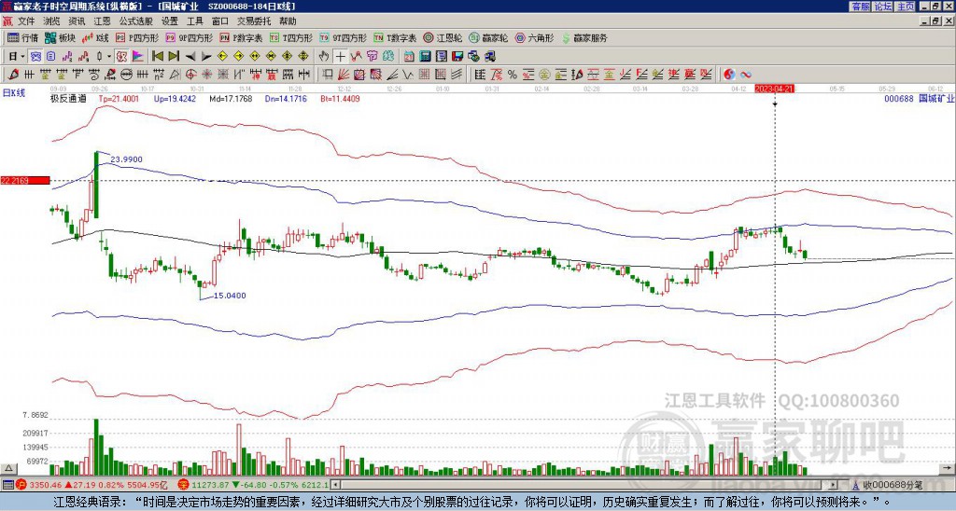The width and height of the screenshot is (956, 511).
Task: Click the horizontal scrollbar right arrow
Action: 833,485
